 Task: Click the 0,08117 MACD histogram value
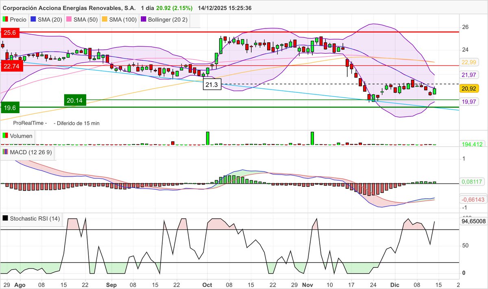tap(472, 182)
